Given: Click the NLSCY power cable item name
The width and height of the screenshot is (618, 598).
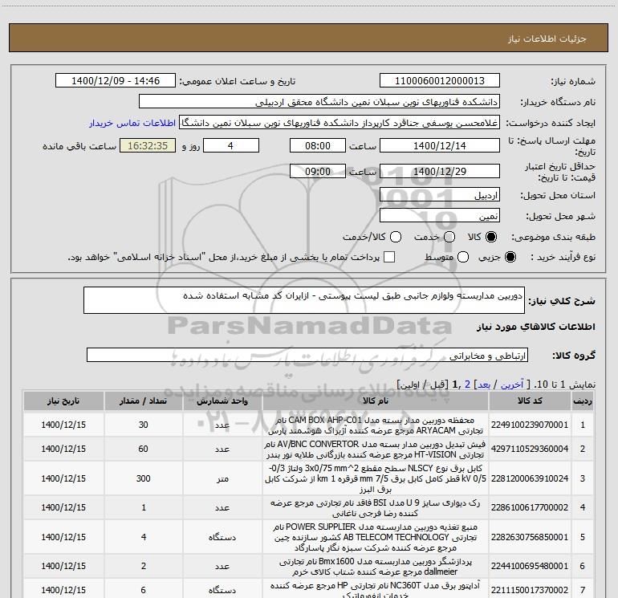Looking at the screenshot, I should pos(376,478).
